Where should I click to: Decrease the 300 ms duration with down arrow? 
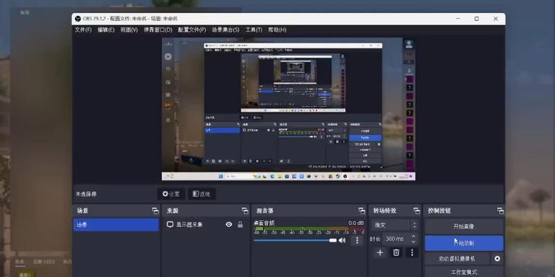pyautogui.click(x=414, y=242)
